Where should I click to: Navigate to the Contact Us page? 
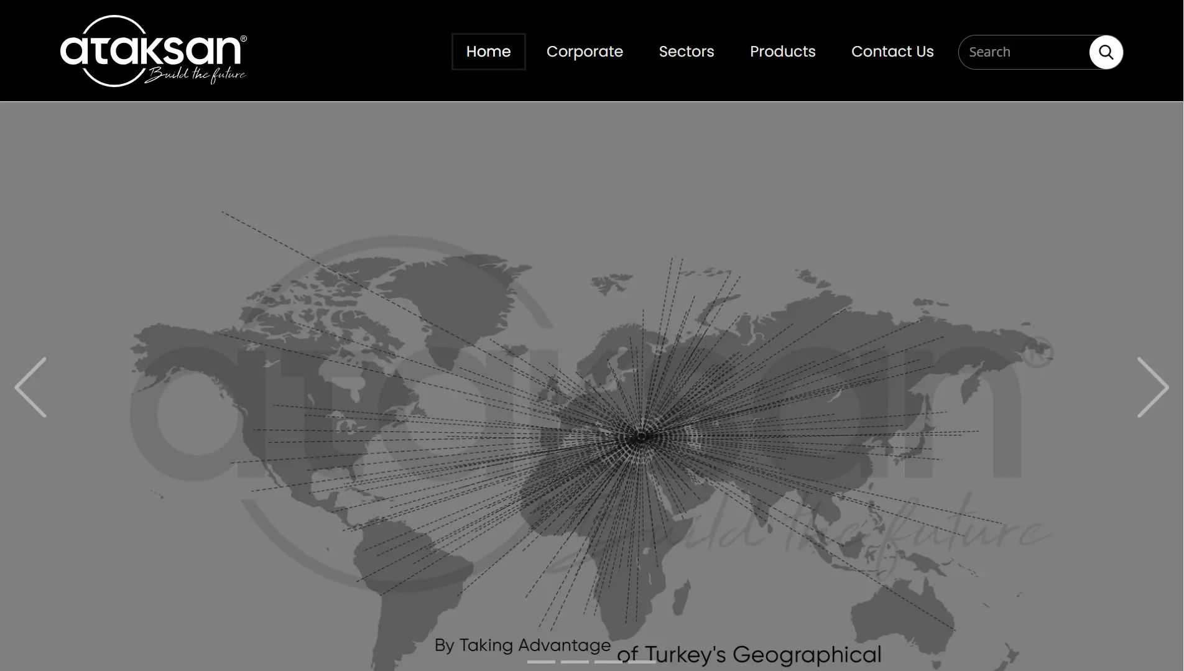point(892,52)
